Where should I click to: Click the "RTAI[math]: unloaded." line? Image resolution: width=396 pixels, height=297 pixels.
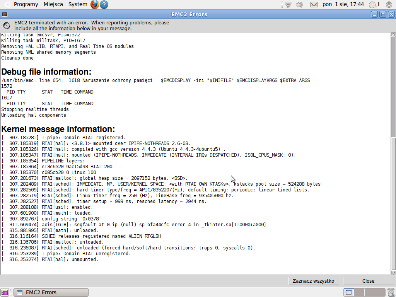coord(50,230)
